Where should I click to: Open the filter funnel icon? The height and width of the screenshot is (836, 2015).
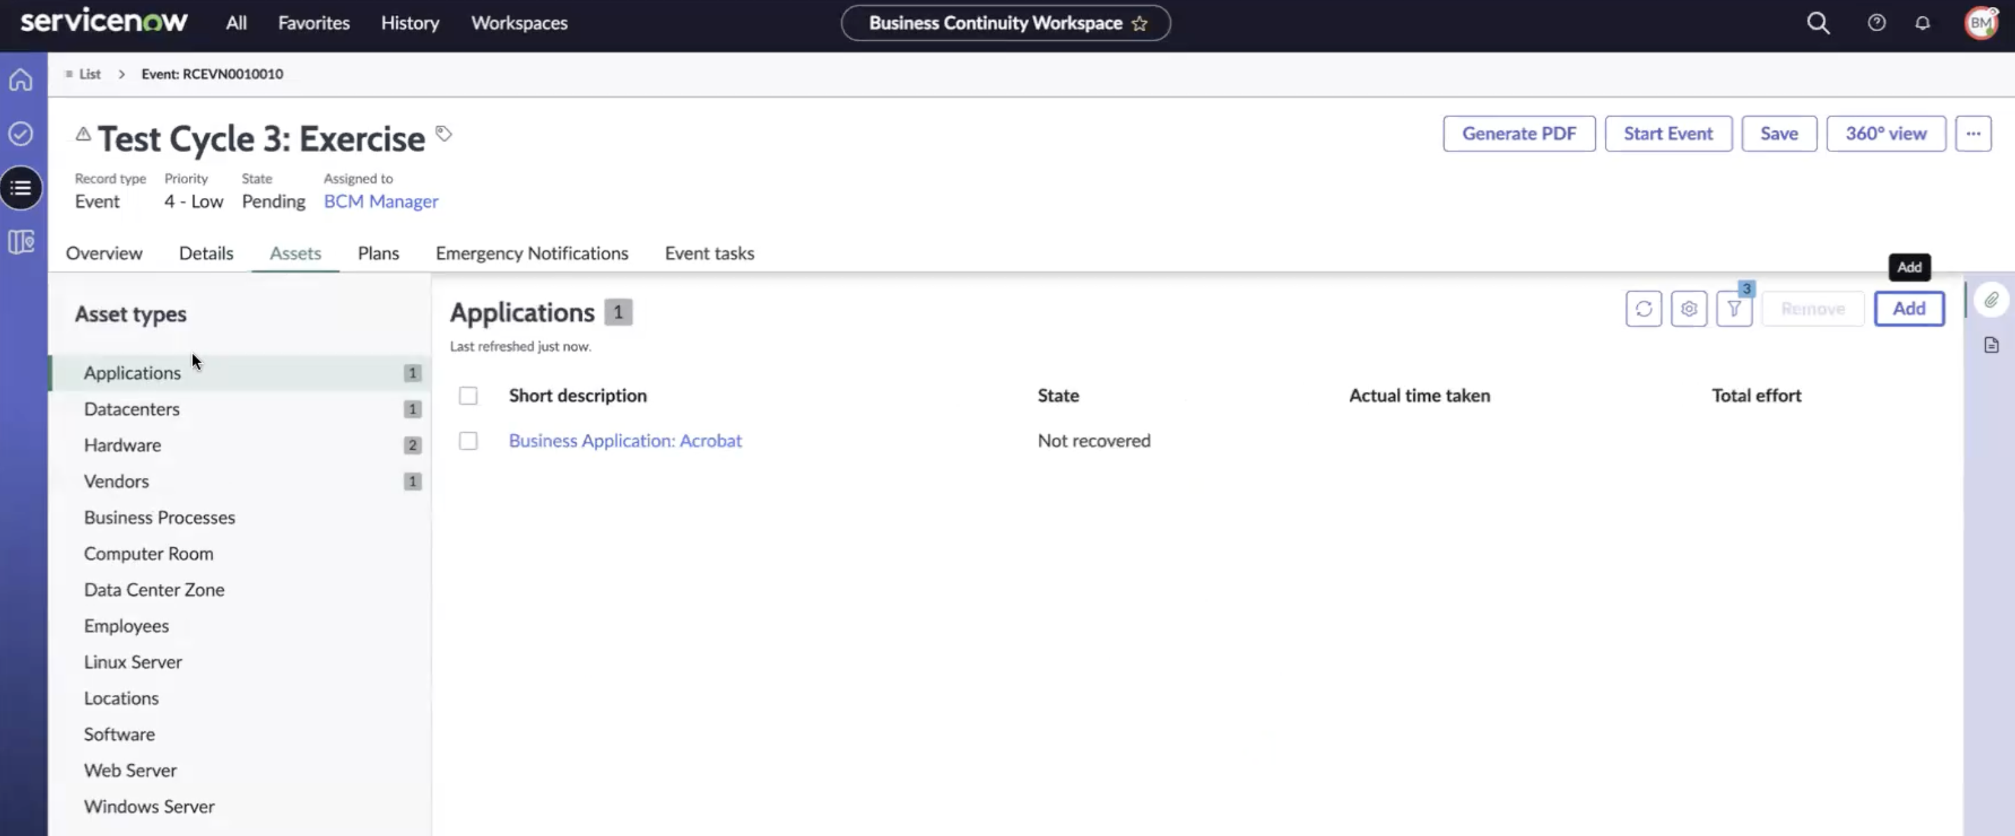click(x=1734, y=309)
